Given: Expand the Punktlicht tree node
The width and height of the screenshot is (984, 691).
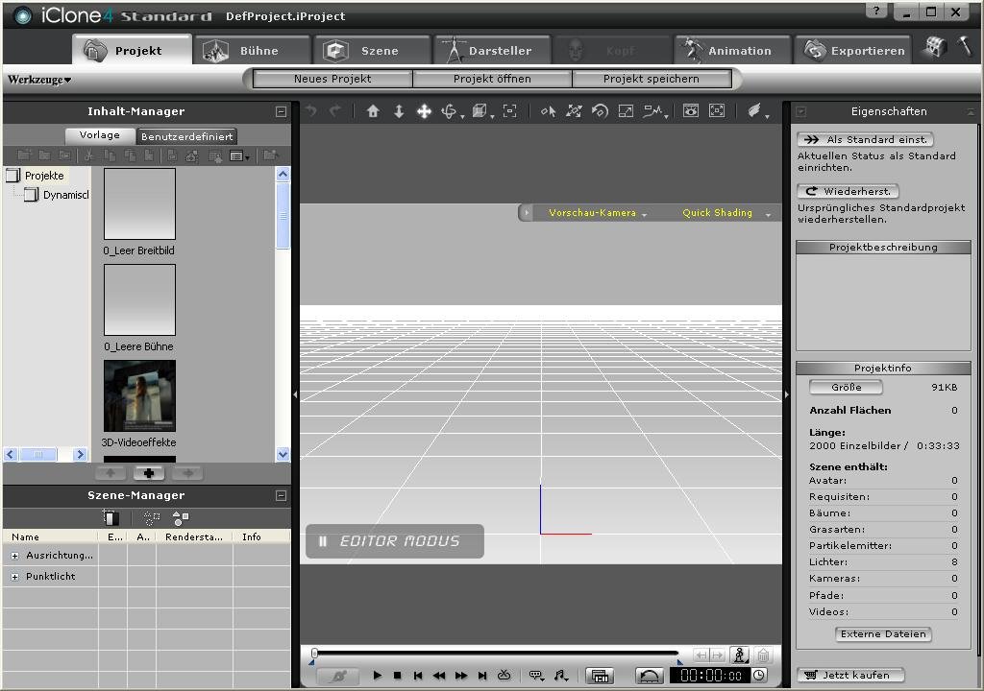Looking at the screenshot, I should click(15, 577).
